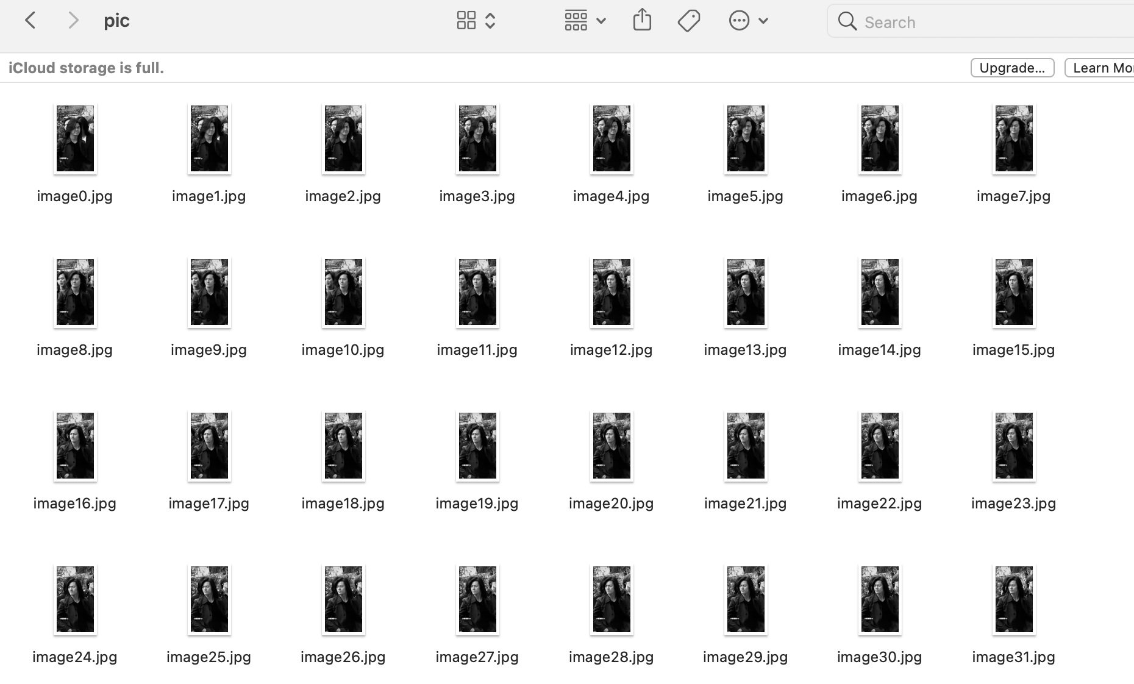Select the image13.jpg thumbnail

pos(746,292)
